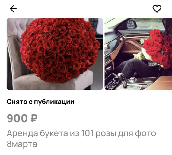Click the word "публикации" in the status
Viewport: 172px width, 155px height.
coord(54,102)
